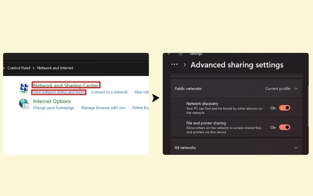
Task: Click Change your homepage link
Action: [54, 108]
